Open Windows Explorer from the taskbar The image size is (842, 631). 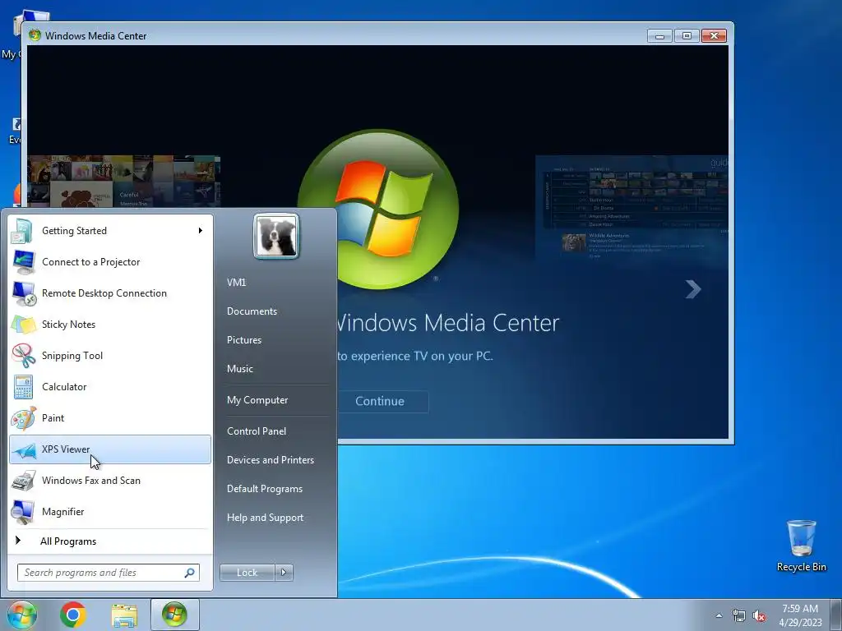coord(124,615)
